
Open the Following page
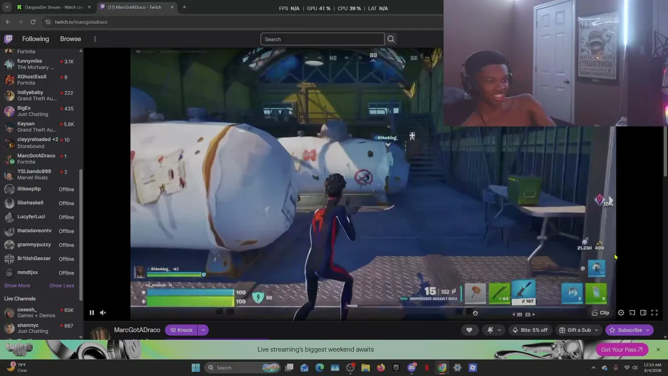point(35,39)
